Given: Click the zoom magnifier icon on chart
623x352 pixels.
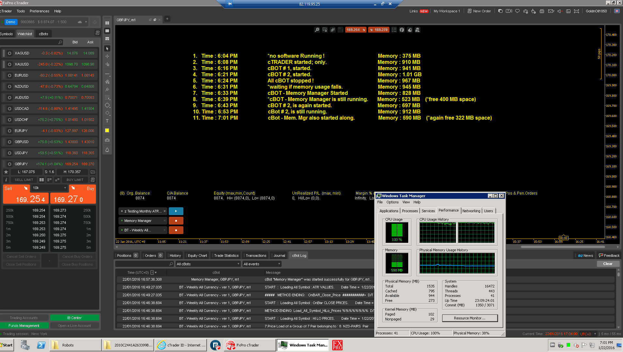Looking at the screenshot, I should tap(317, 30).
